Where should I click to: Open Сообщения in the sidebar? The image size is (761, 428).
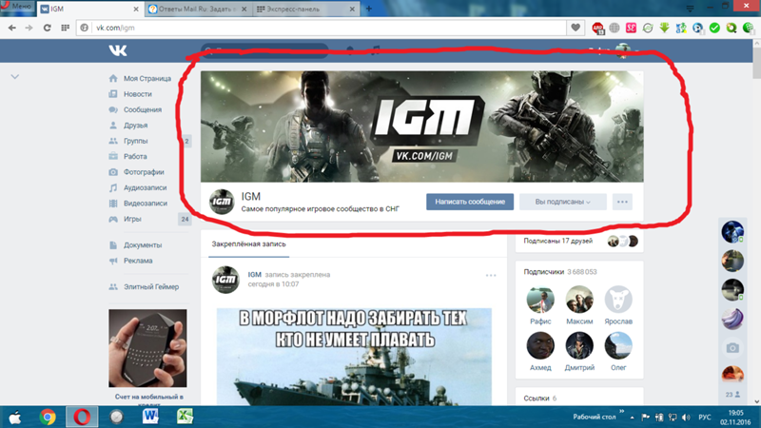coord(142,109)
